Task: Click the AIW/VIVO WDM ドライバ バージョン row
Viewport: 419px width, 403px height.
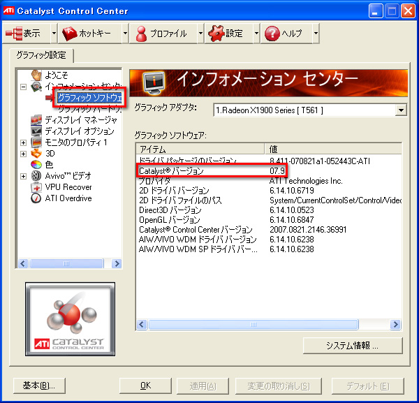Action: tap(269, 239)
